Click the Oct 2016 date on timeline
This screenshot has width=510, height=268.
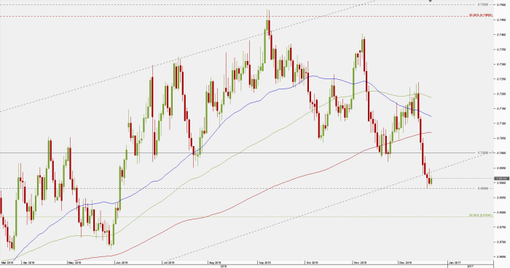click(x=312, y=262)
